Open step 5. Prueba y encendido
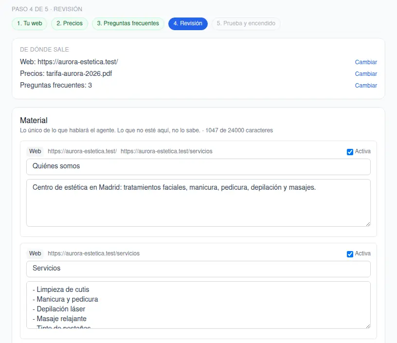Viewport: 397px width, 343px height. coord(246,23)
